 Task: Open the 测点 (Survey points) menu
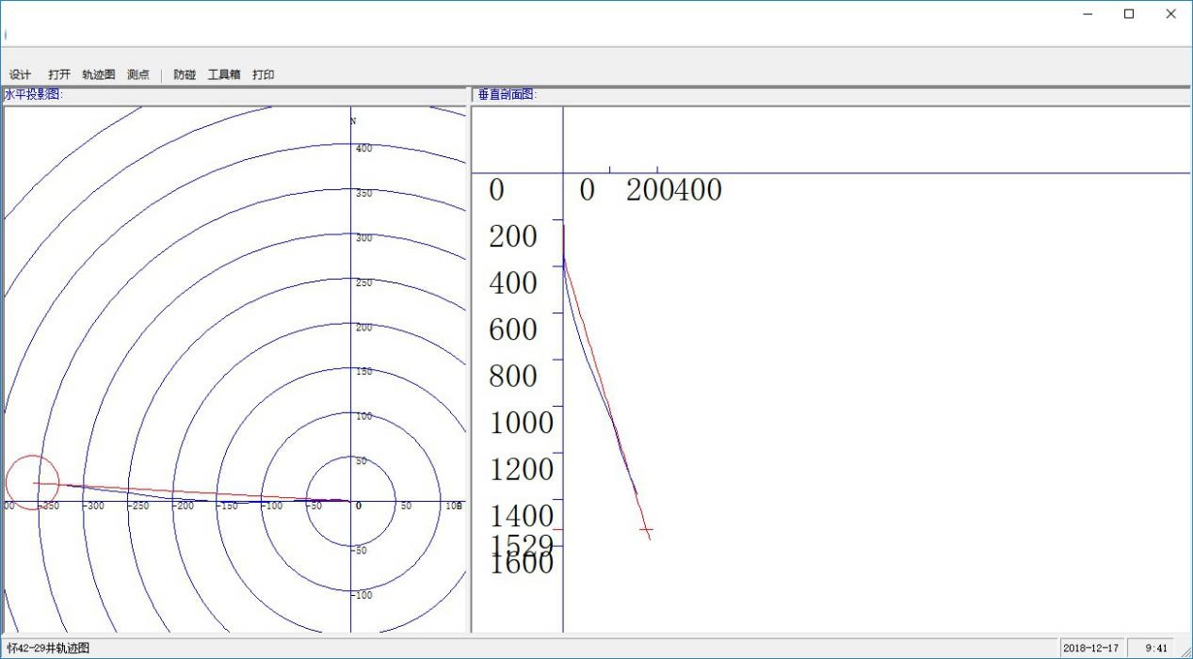pyautogui.click(x=138, y=74)
